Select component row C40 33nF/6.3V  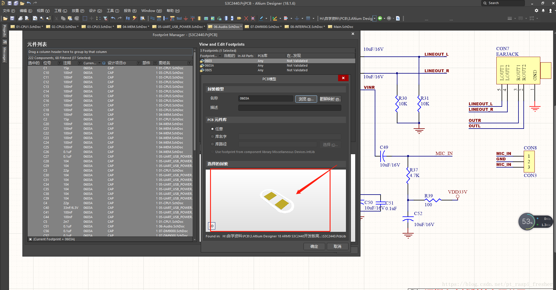point(110,208)
